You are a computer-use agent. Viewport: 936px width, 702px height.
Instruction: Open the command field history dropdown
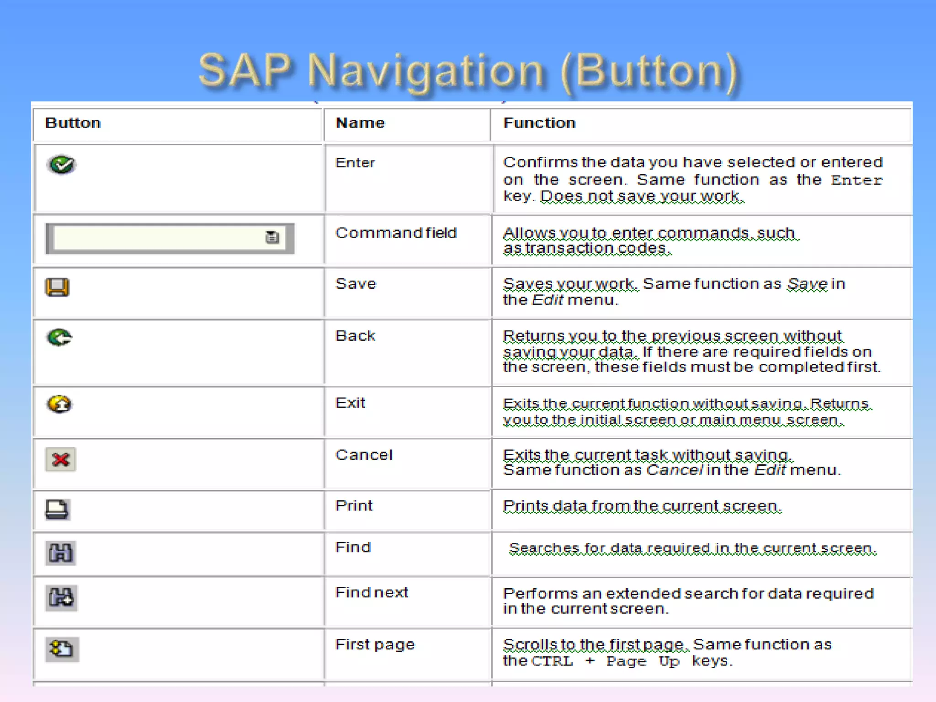[x=272, y=237]
